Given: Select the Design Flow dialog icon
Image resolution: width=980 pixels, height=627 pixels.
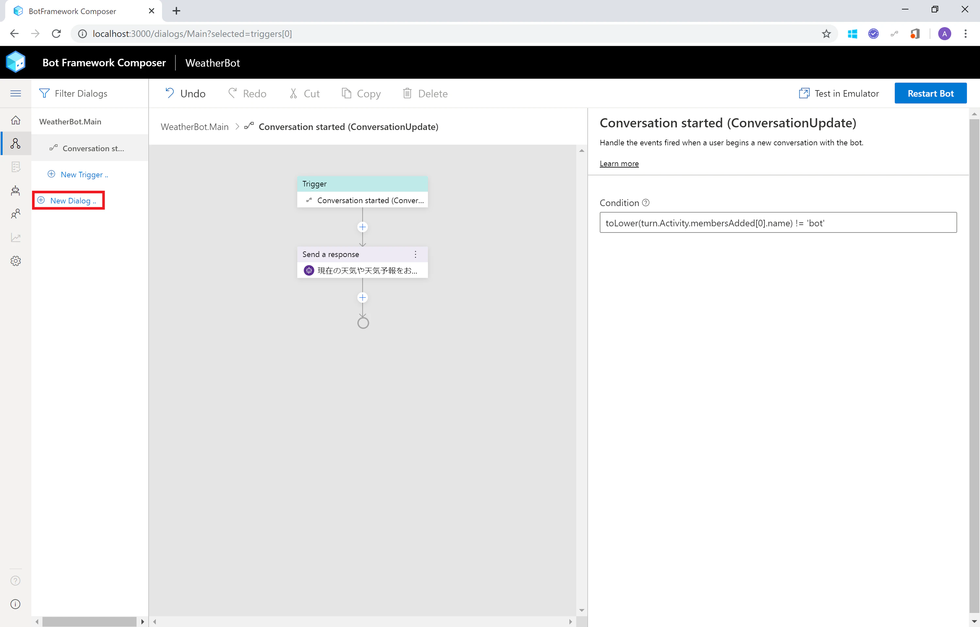Looking at the screenshot, I should click(x=15, y=143).
